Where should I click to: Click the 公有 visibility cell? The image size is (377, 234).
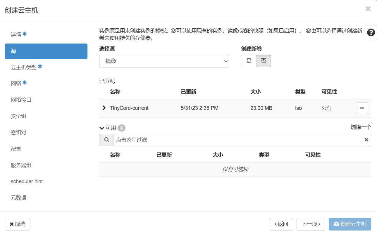click(327, 108)
